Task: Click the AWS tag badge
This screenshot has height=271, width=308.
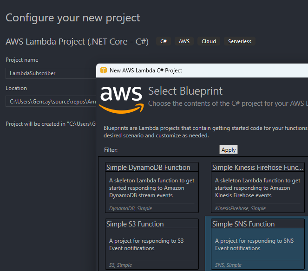Action: tap(184, 41)
